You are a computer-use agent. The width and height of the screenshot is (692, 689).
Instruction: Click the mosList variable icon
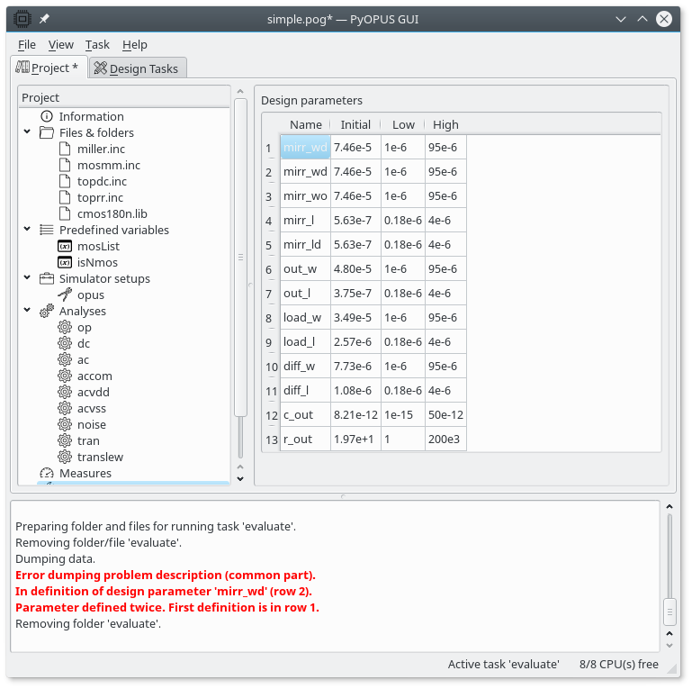click(64, 246)
